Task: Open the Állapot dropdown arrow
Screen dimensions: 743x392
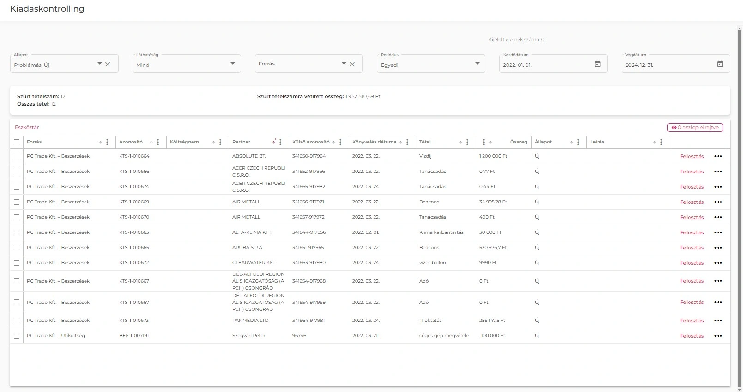Action: click(99, 64)
